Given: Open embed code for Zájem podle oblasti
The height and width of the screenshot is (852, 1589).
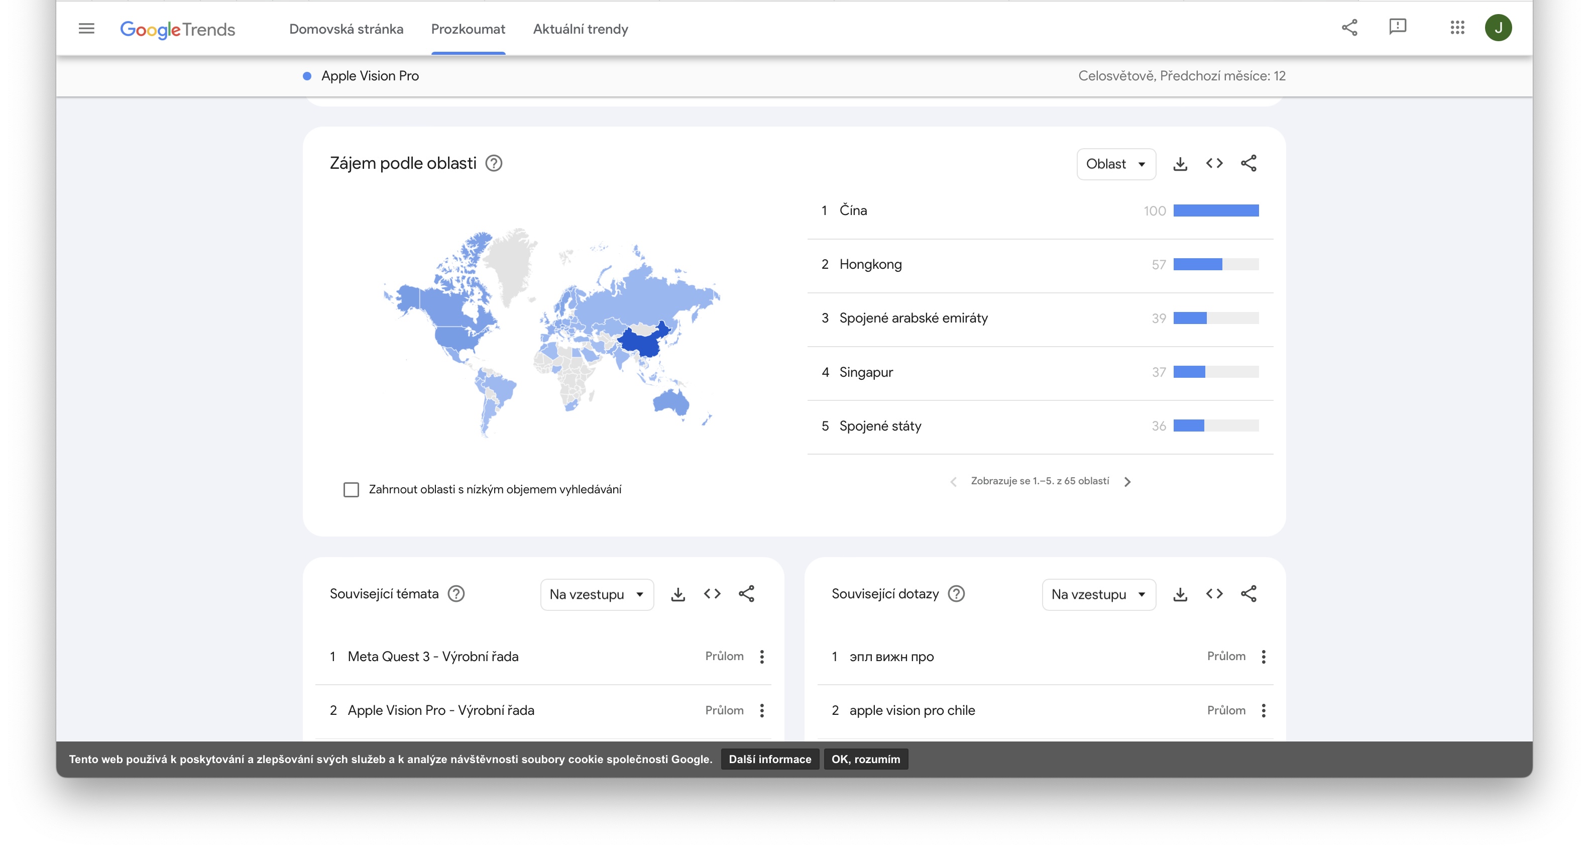Looking at the screenshot, I should (x=1214, y=163).
